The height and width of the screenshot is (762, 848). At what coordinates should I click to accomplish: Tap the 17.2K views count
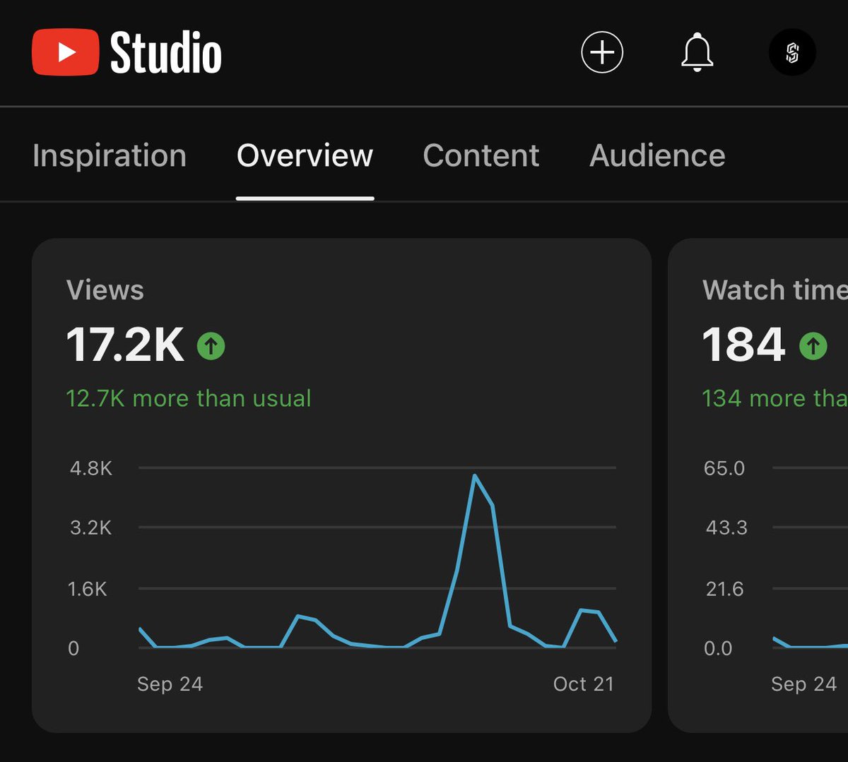125,345
